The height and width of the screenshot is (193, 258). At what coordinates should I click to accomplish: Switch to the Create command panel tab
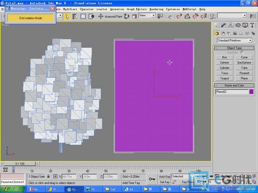[x=216, y=25]
